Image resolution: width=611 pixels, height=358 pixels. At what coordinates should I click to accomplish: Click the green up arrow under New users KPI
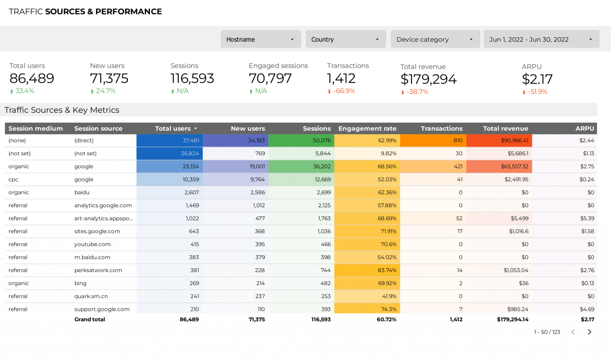93,91
